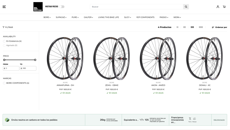
Task: Click the AKON - AM/ED product title
Action: click(x=158, y=85)
